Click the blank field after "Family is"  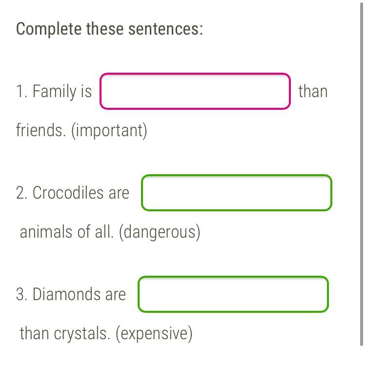195,91
